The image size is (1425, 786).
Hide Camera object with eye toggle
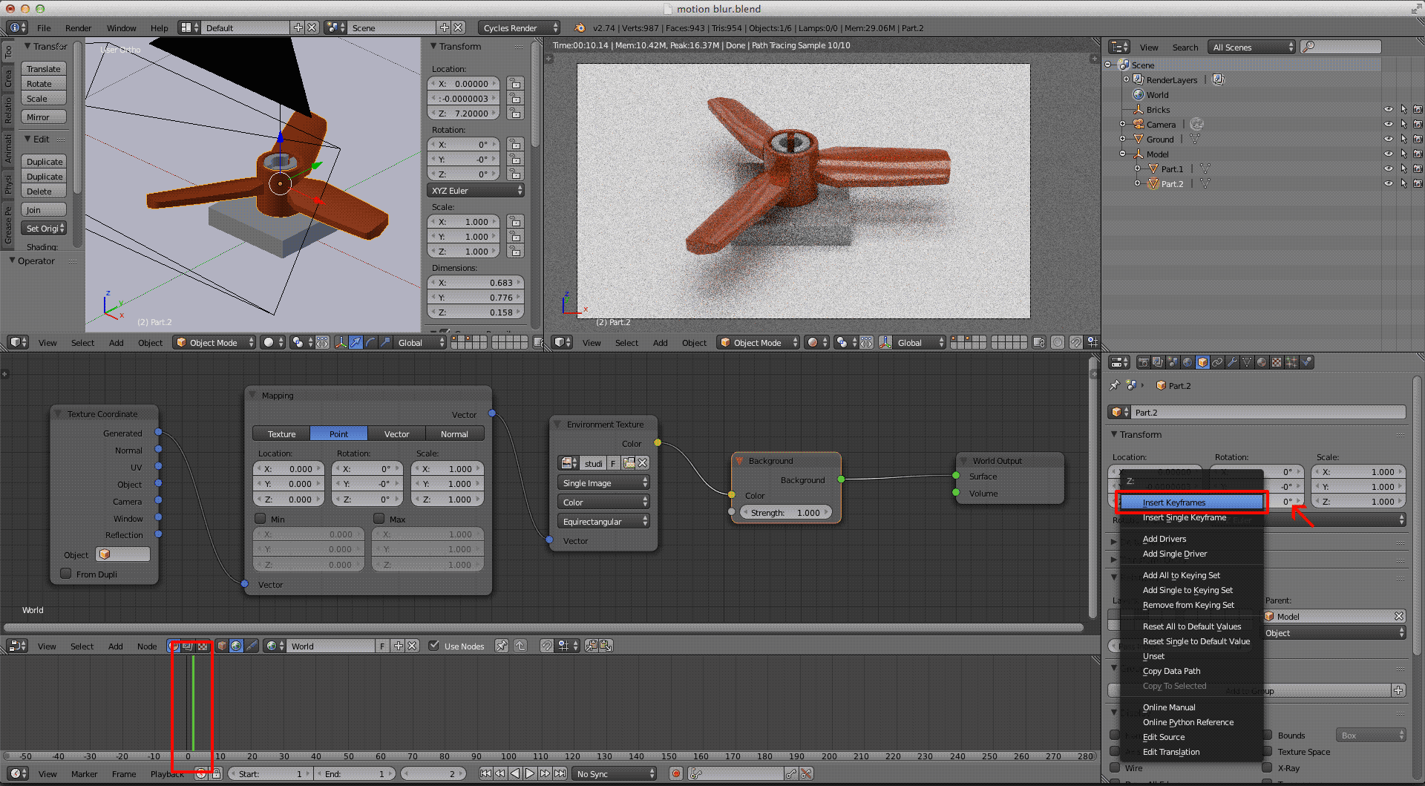coord(1389,124)
